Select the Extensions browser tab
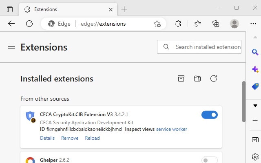The width and height of the screenshot is (261, 163). [68, 9]
